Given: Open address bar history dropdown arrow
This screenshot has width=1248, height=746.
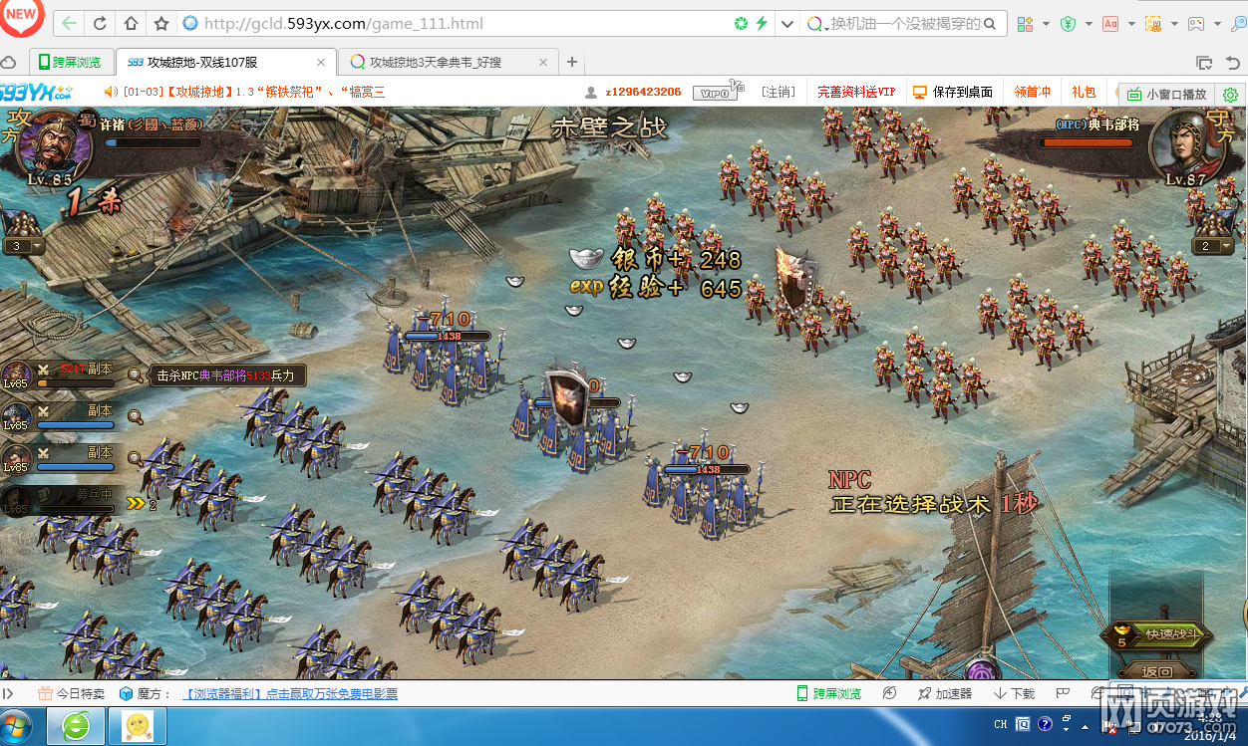Looking at the screenshot, I should [787, 23].
